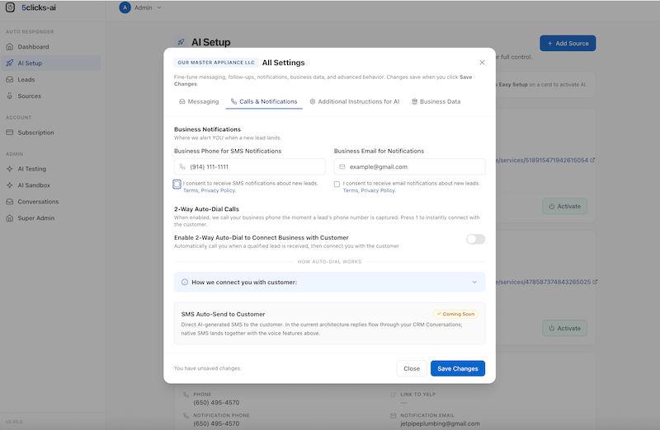The width and height of the screenshot is (660, 430).
Task: Click the Messaging tab envelope icon
Action: pyautogui.click(x=181, y=101)
